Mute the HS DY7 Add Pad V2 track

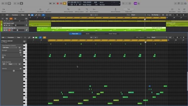click(x=5, y=30)
